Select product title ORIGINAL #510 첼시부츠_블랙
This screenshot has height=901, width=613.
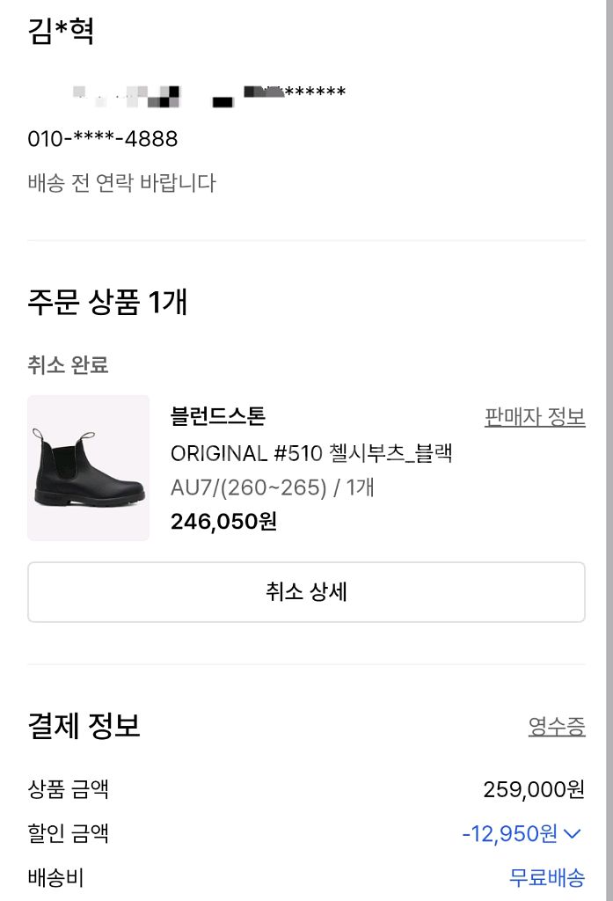click(310, 454)
